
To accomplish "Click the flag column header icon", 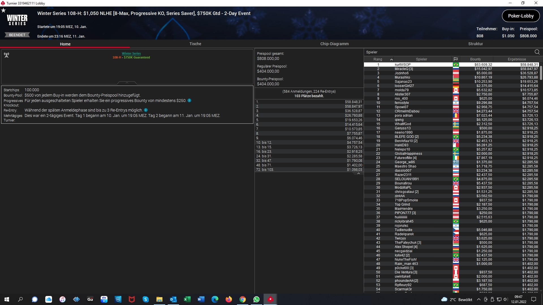I will [456, 59].
